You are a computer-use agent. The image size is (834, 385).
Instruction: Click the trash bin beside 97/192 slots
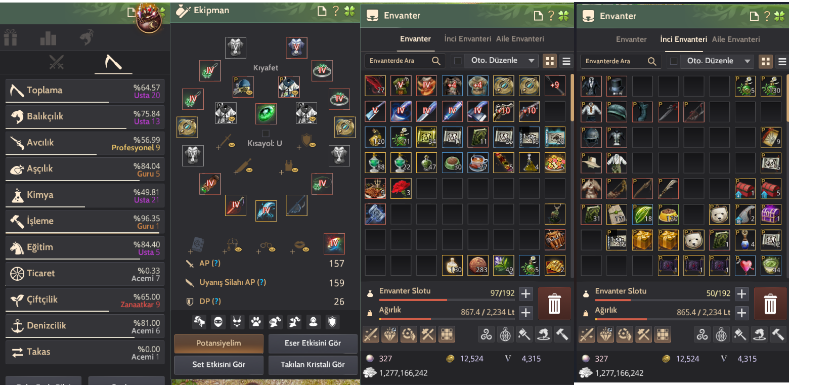pos(554,304)
